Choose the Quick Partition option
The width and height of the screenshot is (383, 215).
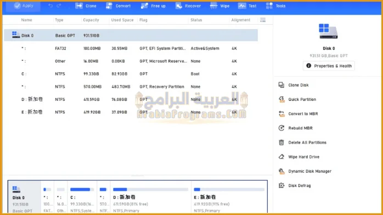pos(302,99)
